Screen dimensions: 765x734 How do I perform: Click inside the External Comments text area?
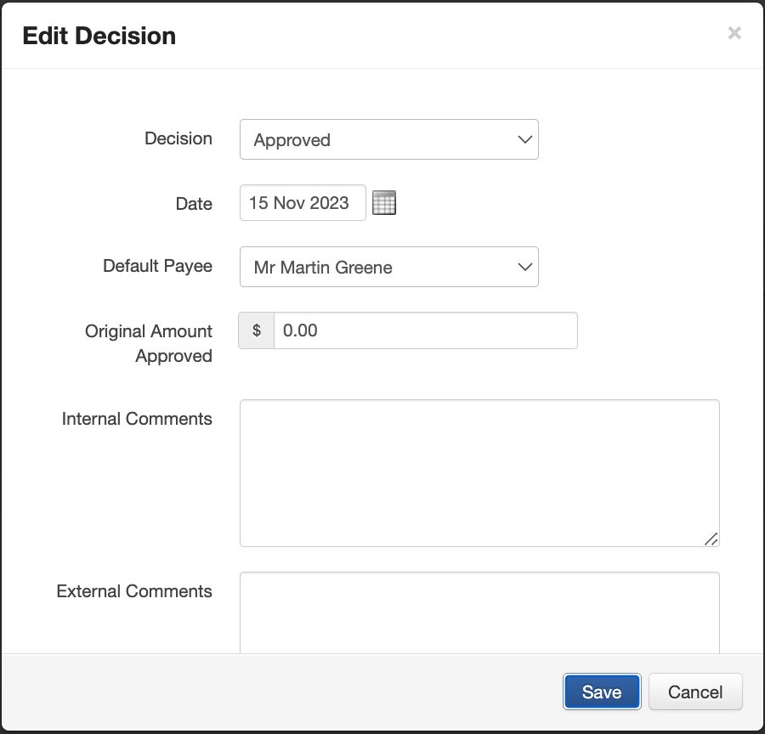[x=479, y=612]
